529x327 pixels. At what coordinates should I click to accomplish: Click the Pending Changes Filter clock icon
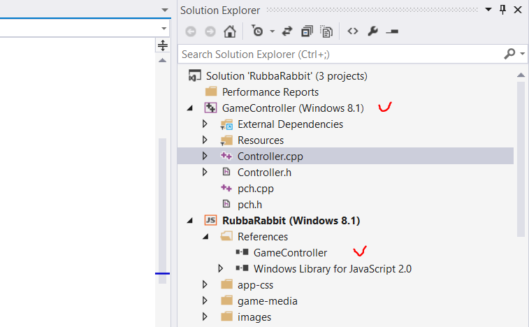pos(257,31)
